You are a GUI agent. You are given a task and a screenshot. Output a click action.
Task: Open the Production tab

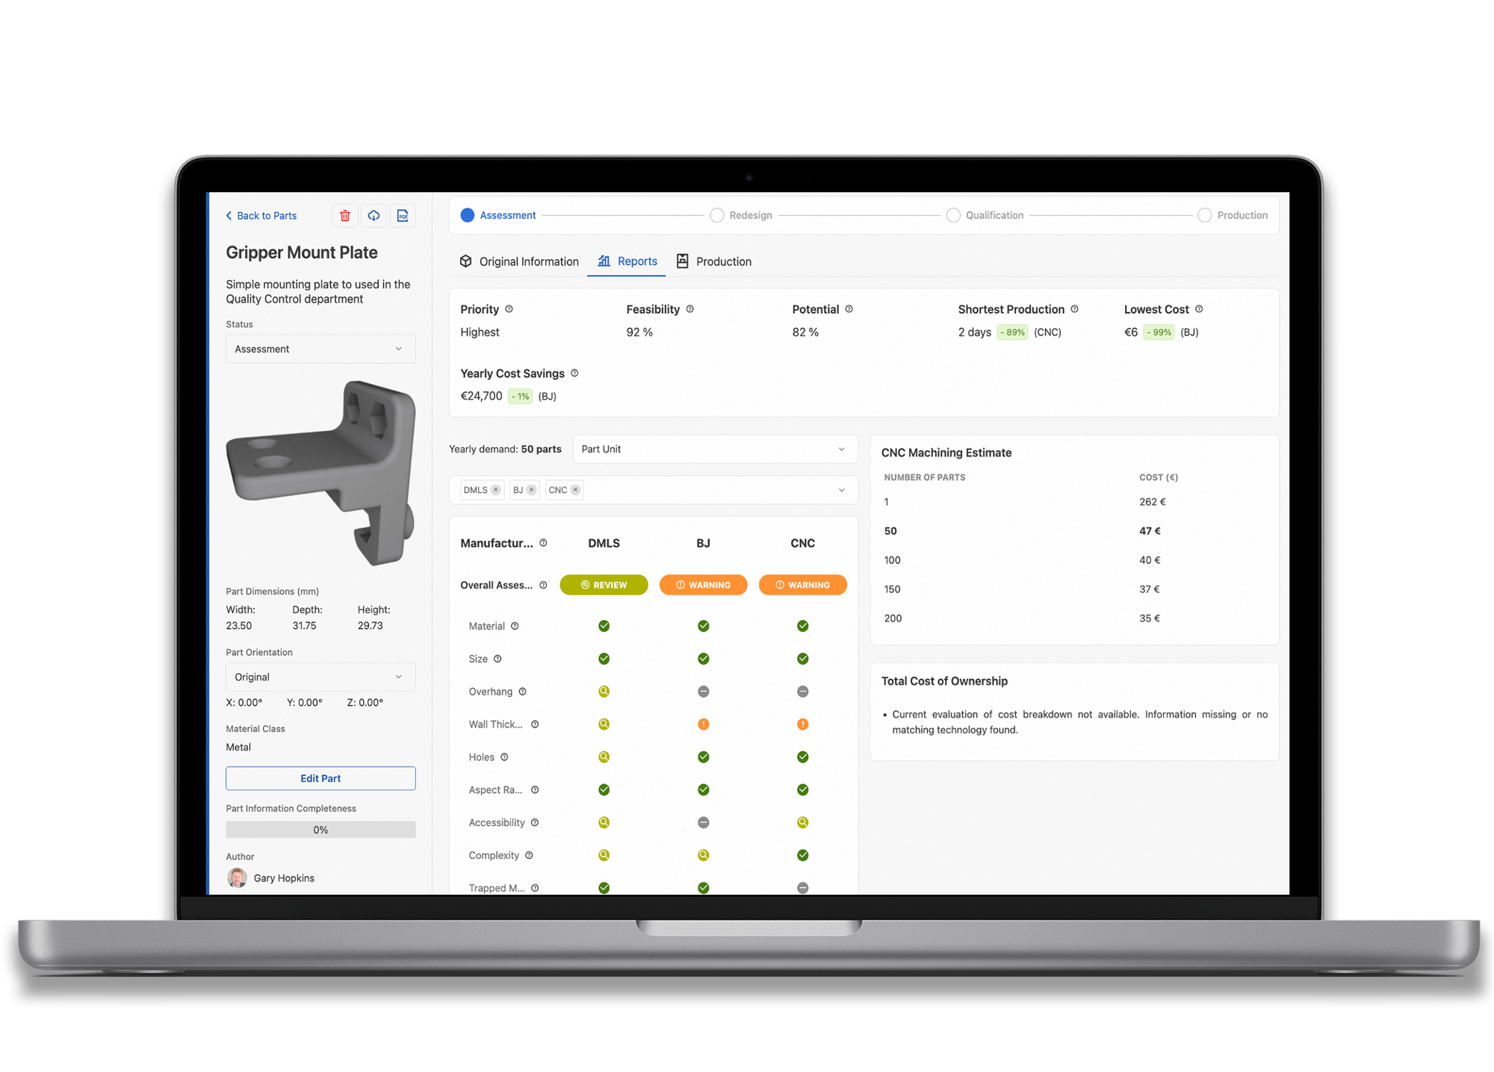pos(714,261)
